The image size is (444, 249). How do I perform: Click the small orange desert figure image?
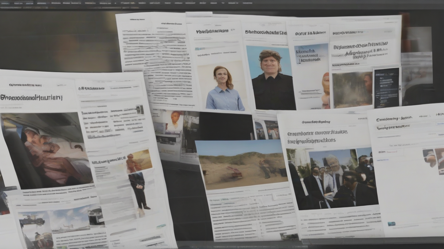coord(139,161)
